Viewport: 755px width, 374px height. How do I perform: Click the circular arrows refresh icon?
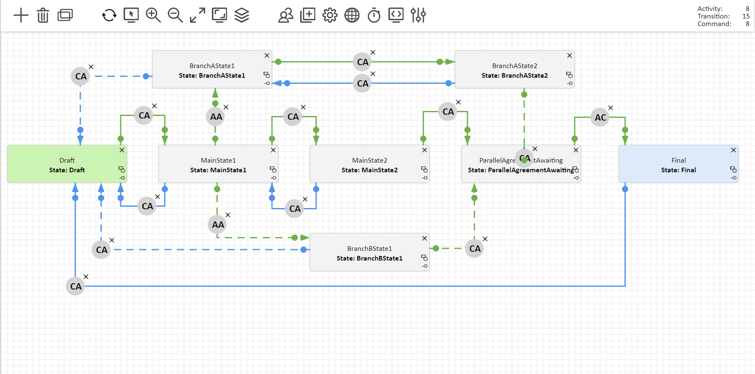pos(109,16)
